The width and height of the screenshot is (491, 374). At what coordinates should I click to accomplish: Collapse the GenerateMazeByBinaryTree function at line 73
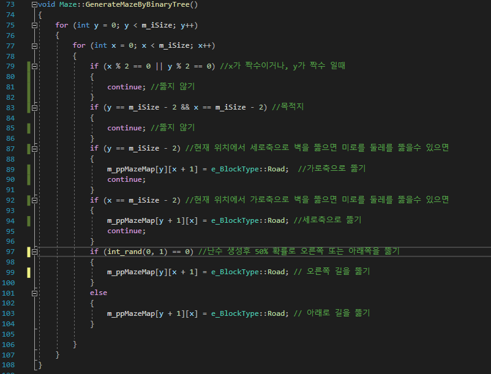coord(34,5)
